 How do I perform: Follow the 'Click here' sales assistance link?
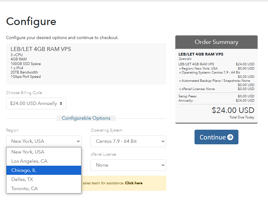pos(134,183)
